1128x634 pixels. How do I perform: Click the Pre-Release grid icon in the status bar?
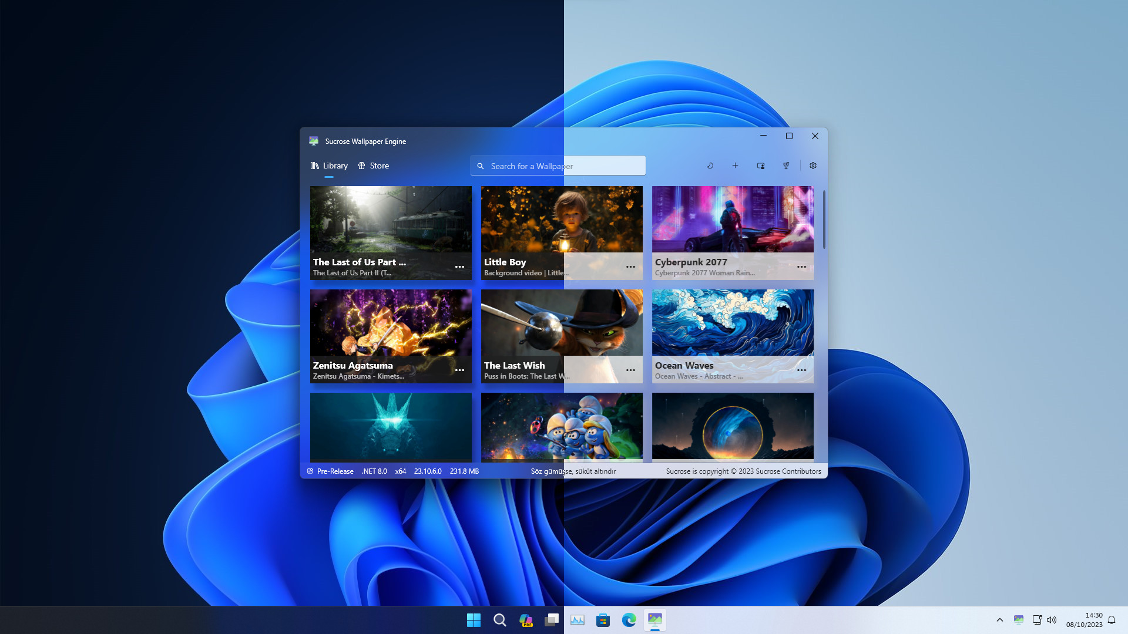point(310,471)
